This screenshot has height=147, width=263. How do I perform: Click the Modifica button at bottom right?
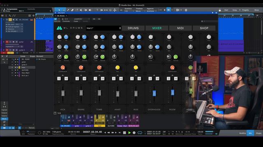coord(242,133)
